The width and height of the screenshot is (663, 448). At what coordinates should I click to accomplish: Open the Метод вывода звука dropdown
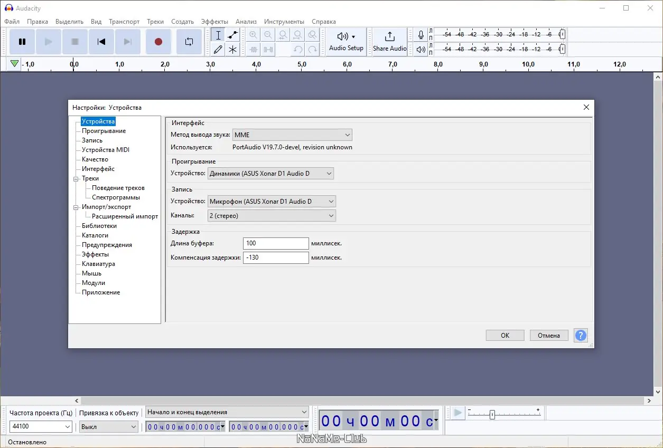click(x=292, y=135)
